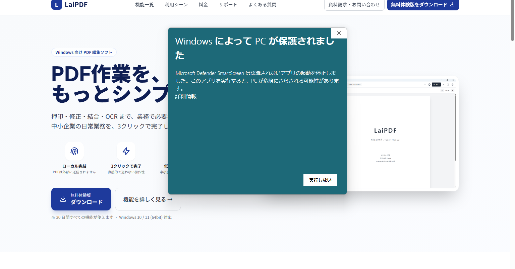Click the Microsoft Defender SmartScreen message text

point(257,81)
